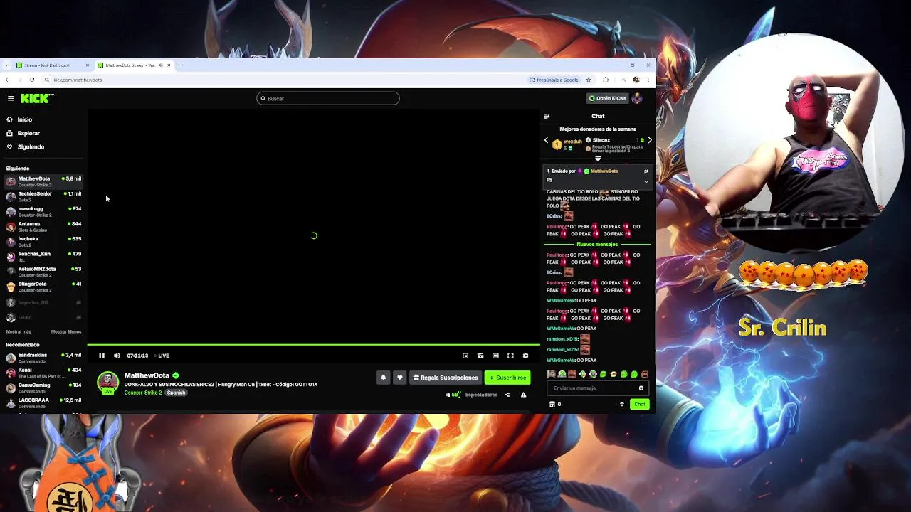Open the Chrome extensions puzzle icon
Screen dimensions: 911x512
click(x=606, y=80)
